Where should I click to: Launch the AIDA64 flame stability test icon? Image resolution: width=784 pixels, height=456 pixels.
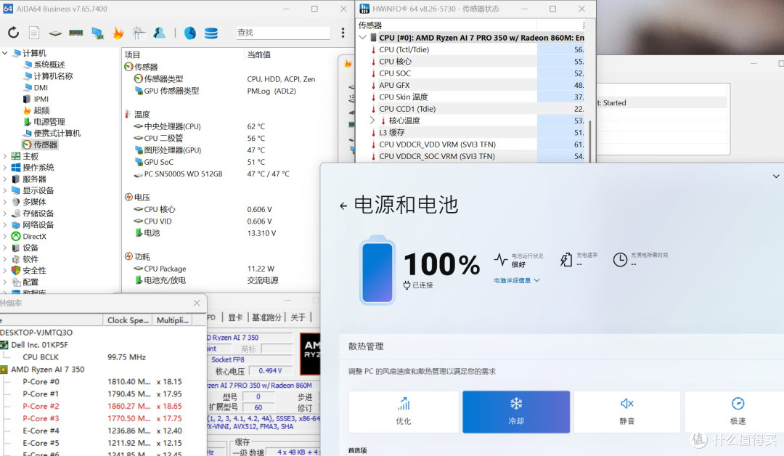pyautogui.click(x=118, y=33)
